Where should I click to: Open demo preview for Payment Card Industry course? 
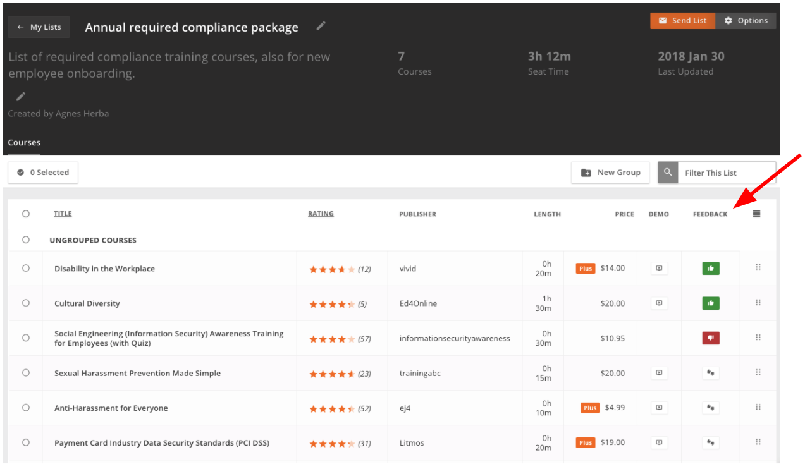coord(659,442)
